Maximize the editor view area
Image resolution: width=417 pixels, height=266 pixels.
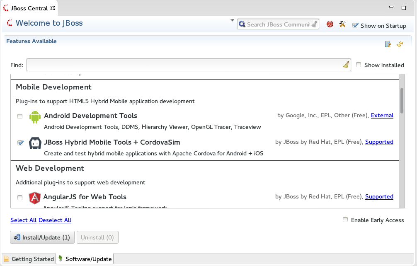(404, 8)
